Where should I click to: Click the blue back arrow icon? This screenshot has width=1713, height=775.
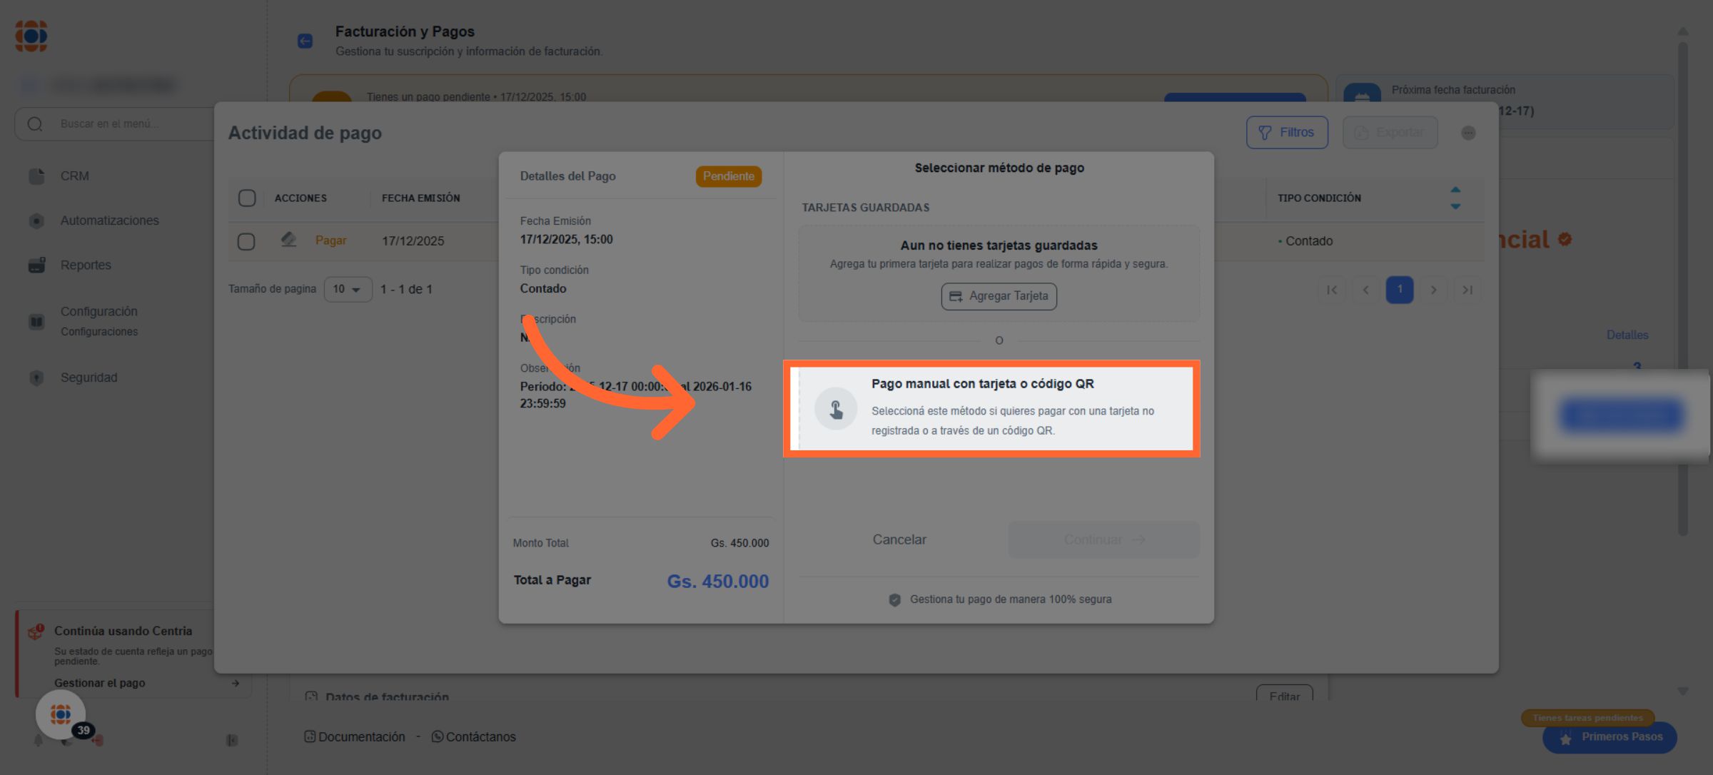click(305, 41)
